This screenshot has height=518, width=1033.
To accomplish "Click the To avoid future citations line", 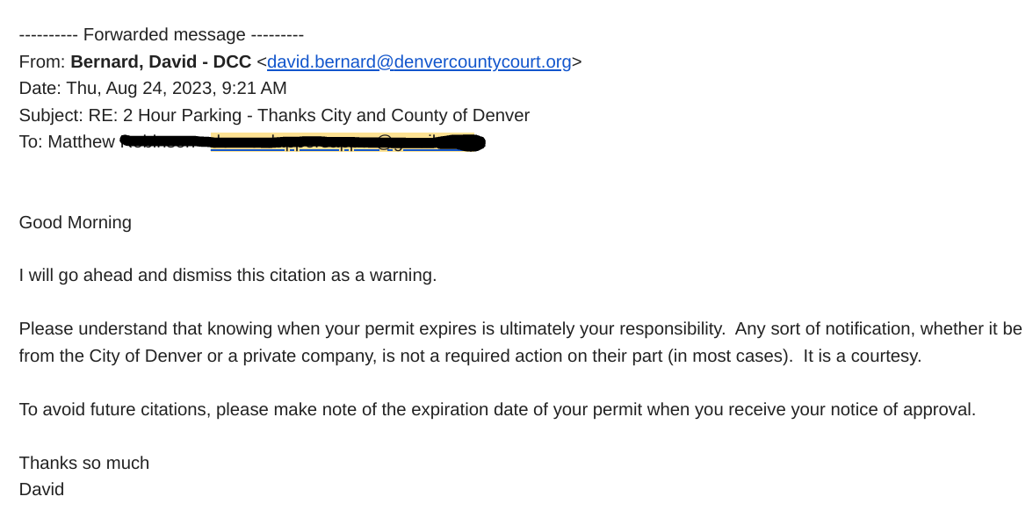I will tap(115, 409).
